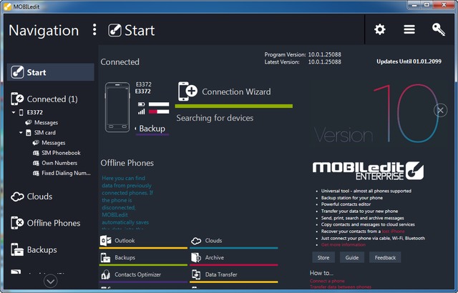Image resolution: width=458 pixels, height=293 pixels.
Task: Click the Feedback button
Action: 384,257
